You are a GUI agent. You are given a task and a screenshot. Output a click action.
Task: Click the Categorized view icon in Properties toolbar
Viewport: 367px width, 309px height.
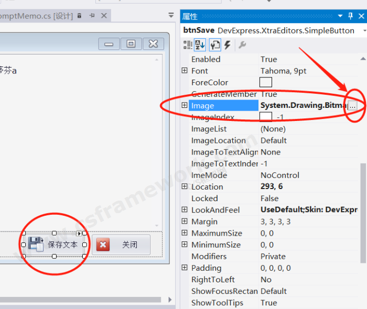[x=188, y=45]
